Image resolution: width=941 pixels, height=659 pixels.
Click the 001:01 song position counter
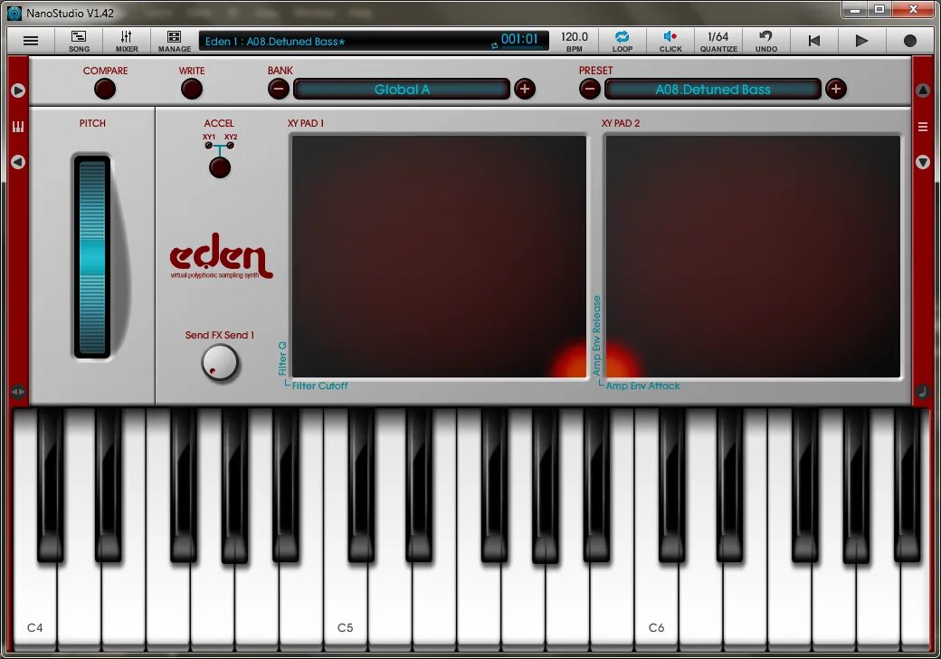point(519,40)
